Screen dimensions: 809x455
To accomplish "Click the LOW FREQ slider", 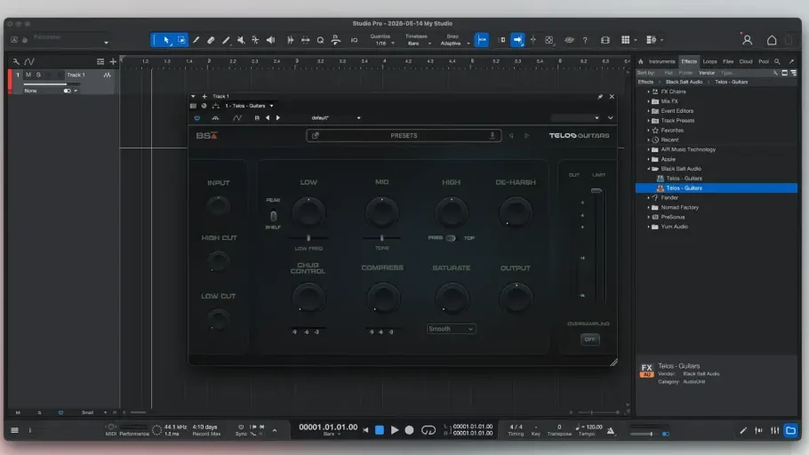I will pyautogui.click(x=308, y=238).
